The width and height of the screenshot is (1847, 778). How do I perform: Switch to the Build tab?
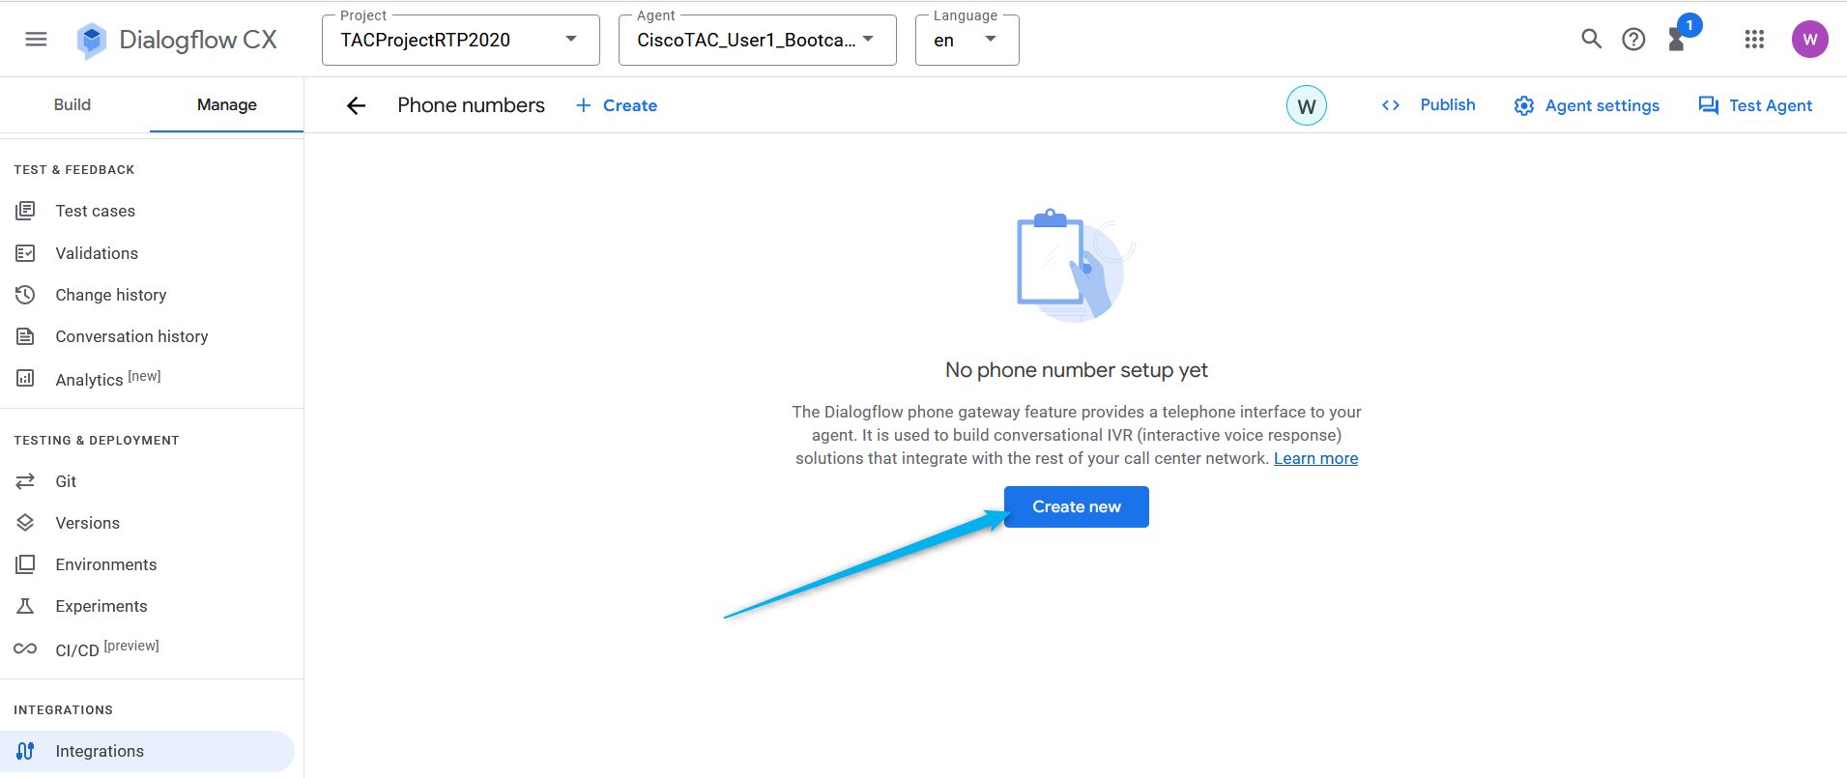72,104
